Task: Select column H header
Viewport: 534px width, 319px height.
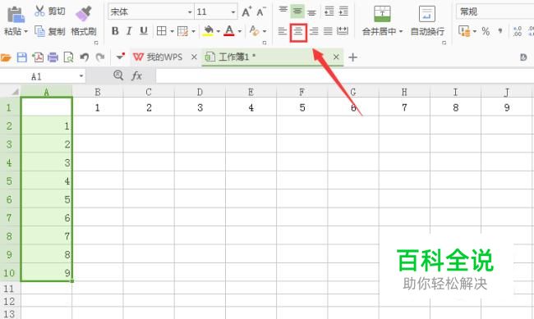Action: [404, 92]
